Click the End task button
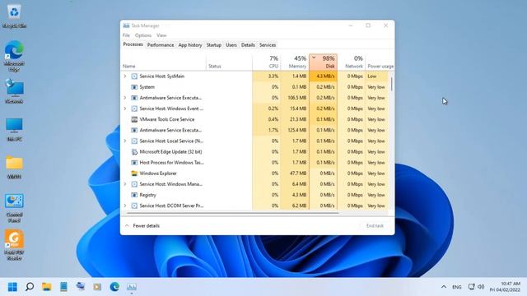 pos(375,226)
